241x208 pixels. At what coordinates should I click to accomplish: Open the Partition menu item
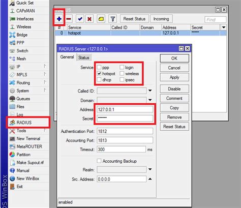click(23, 155)
